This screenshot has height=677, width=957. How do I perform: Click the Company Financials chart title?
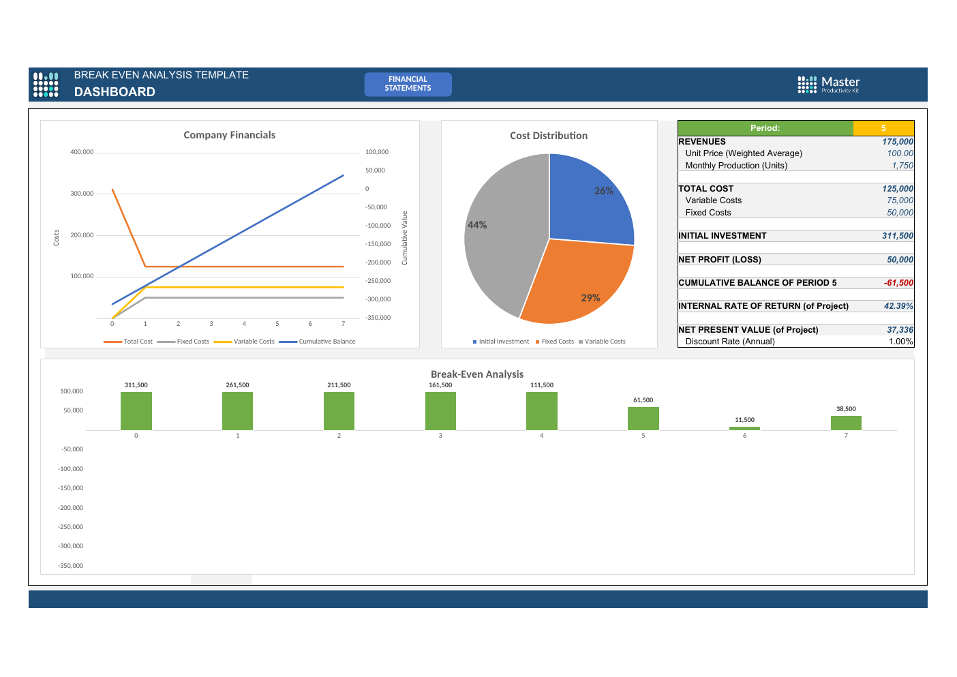(230, 135)
